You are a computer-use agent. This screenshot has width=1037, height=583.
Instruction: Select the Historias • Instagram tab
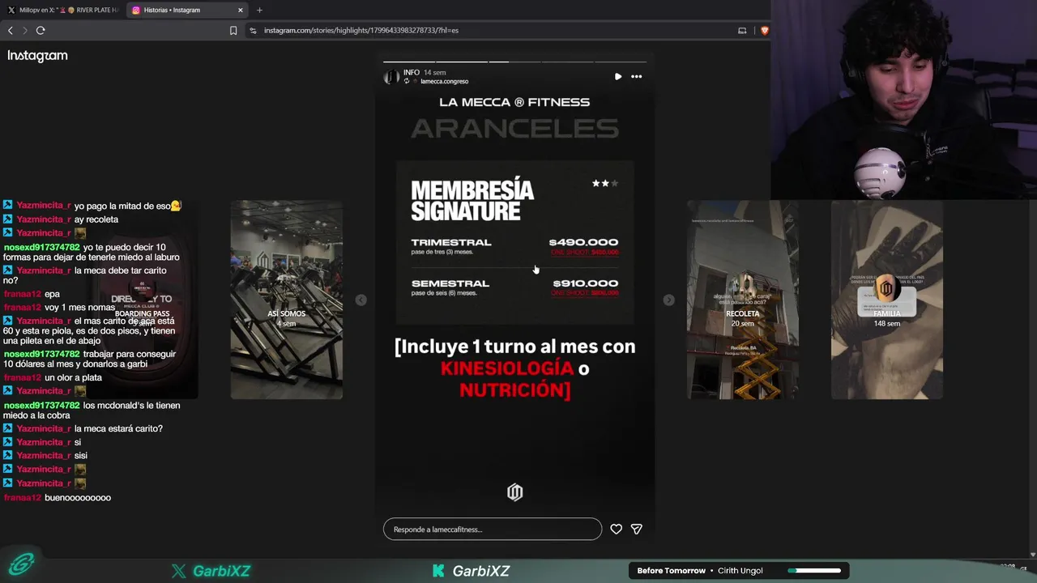(x=187, y=11)
